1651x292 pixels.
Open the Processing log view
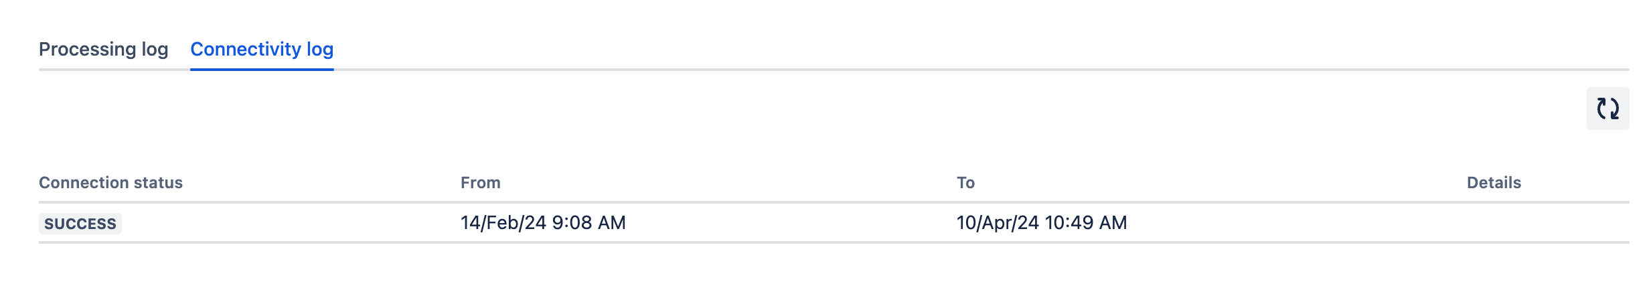(104, 50)
